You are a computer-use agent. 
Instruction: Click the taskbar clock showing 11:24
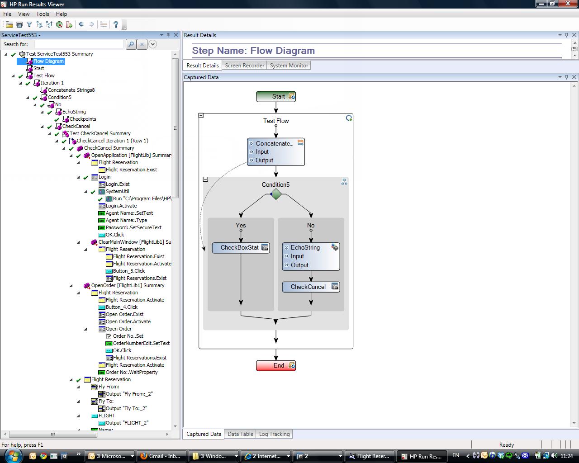(x=566, y=456)
